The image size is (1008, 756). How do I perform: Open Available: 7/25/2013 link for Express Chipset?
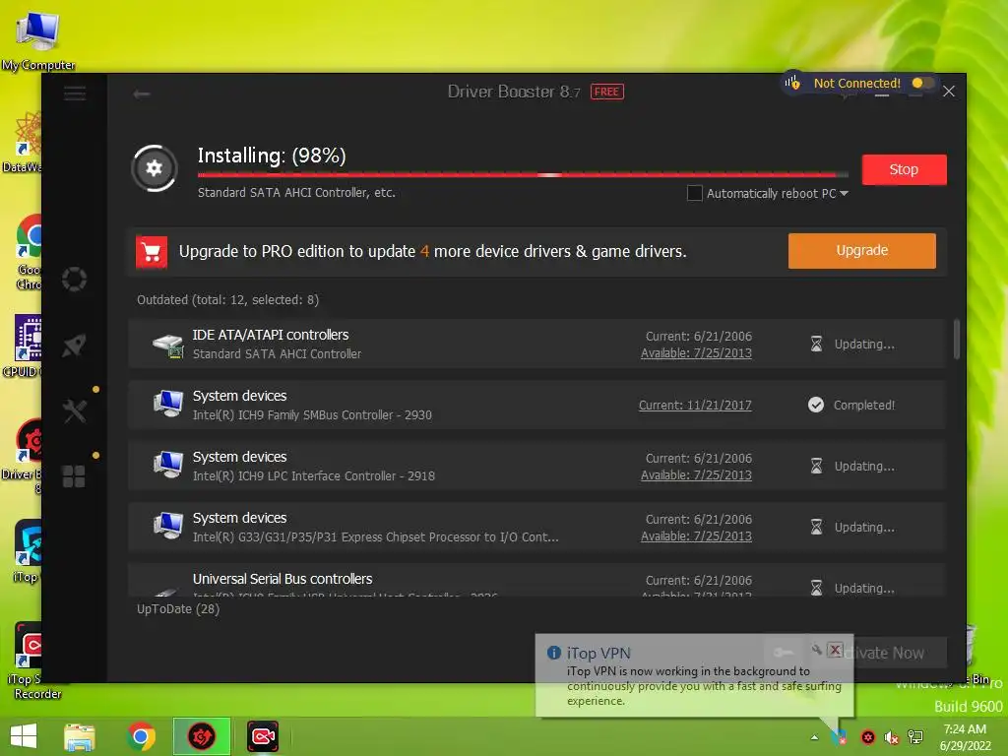pyautogui.click(x=696, y=536)
